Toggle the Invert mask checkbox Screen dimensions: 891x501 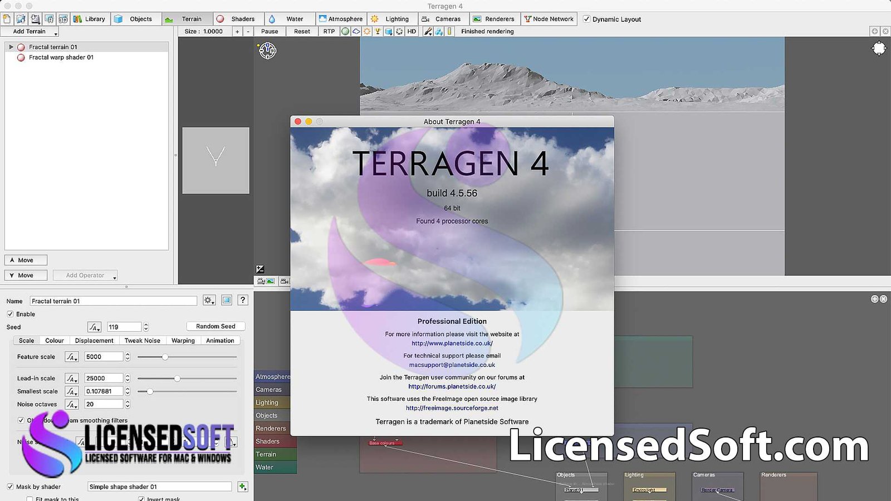click(141, 499)
